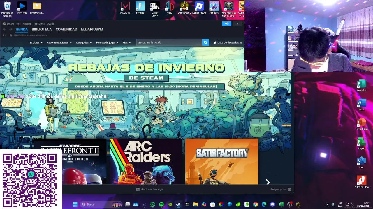This screenshot has width=373, height=209.
Task: Select the yuzu emulator shortcut
Action: click(x=170, y=8)
